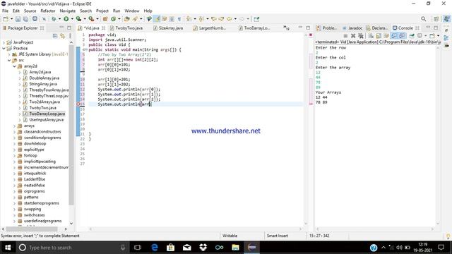Click the External Tools run icon
The image size is (452, 254).
91,19
